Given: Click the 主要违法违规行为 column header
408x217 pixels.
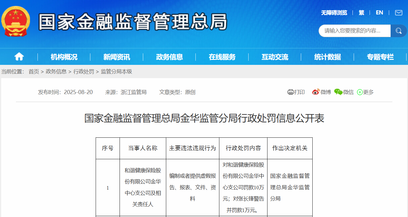Looking at the screenshot, I should pyautogui.click(x=192, y=148).
